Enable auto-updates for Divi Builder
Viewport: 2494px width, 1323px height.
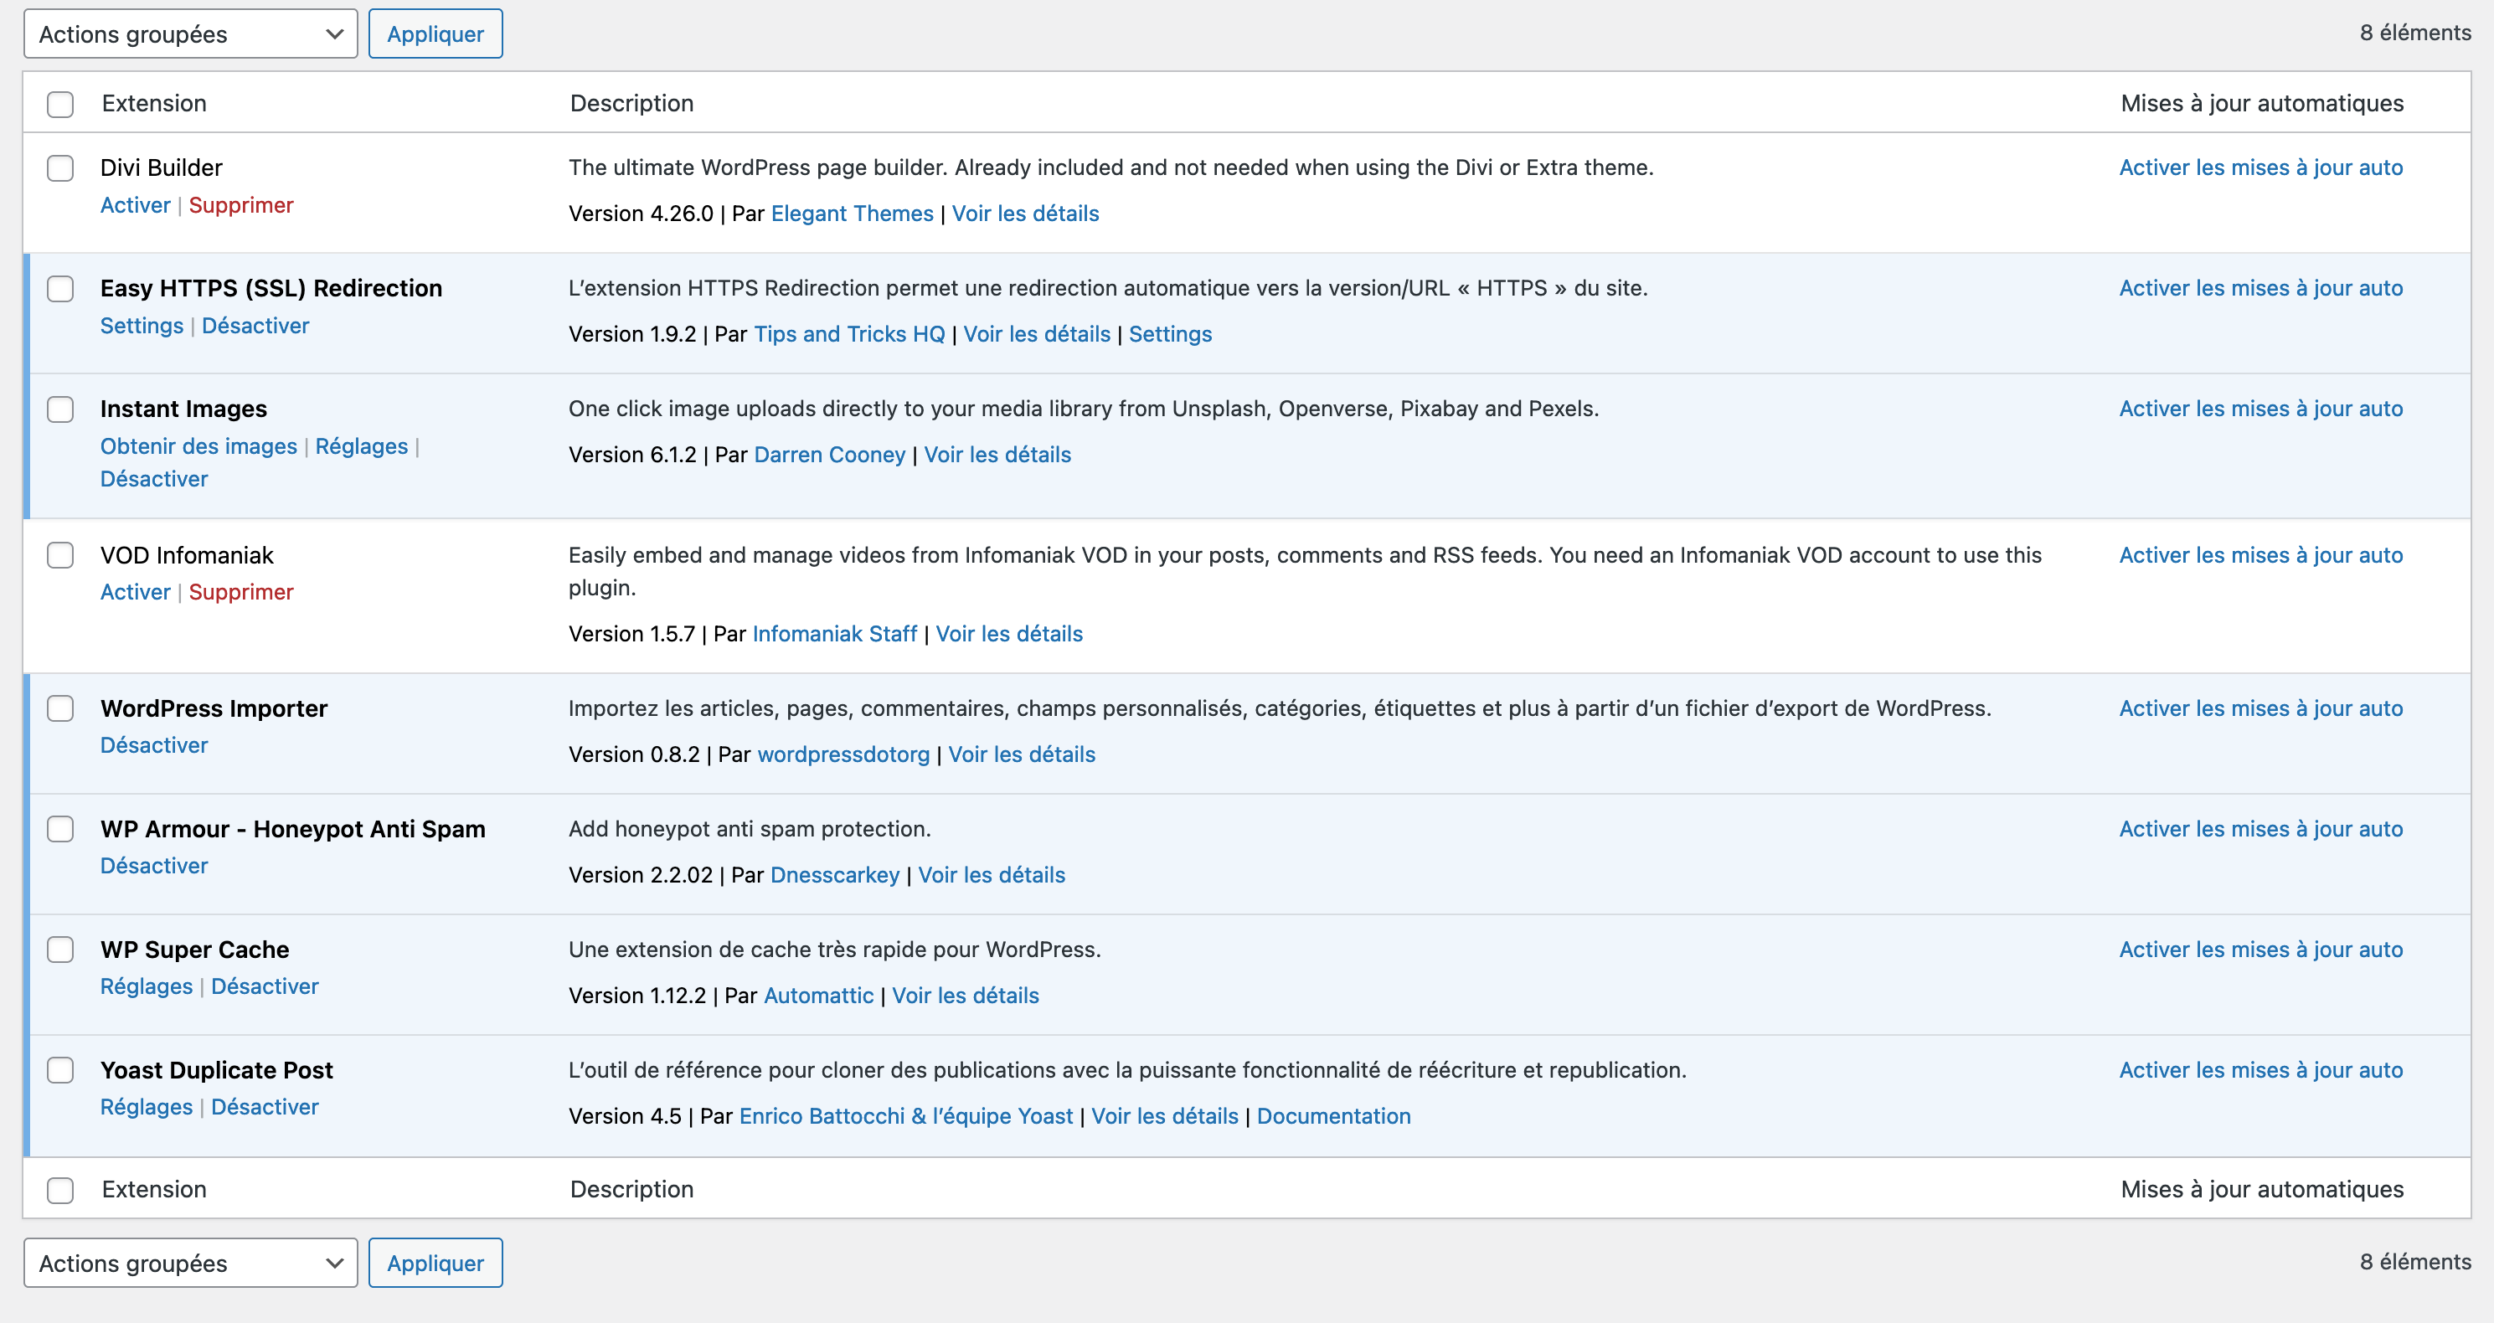2260,167
